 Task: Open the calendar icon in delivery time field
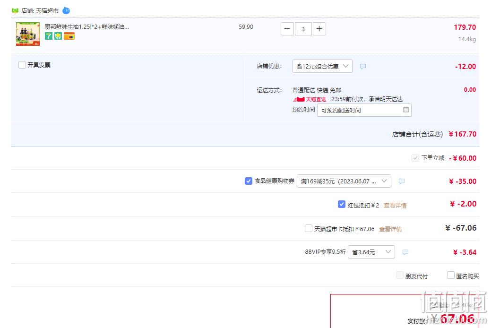(406, 110)
